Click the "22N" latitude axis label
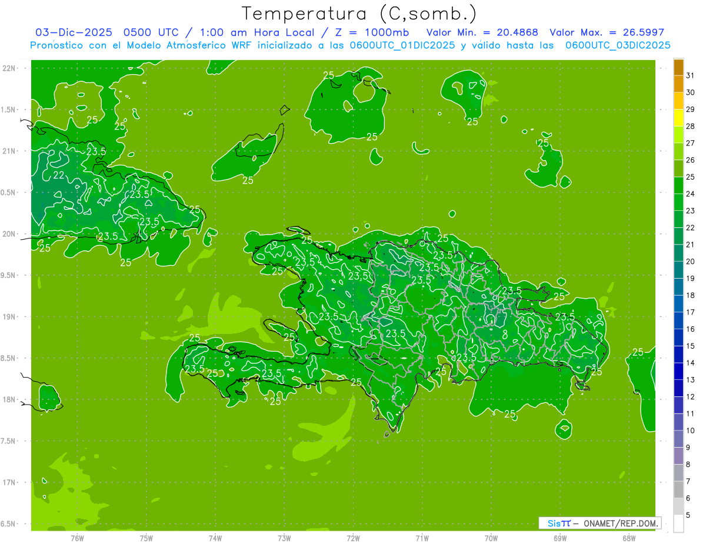This screenshot has width=706, height=546. pos(9,68)
